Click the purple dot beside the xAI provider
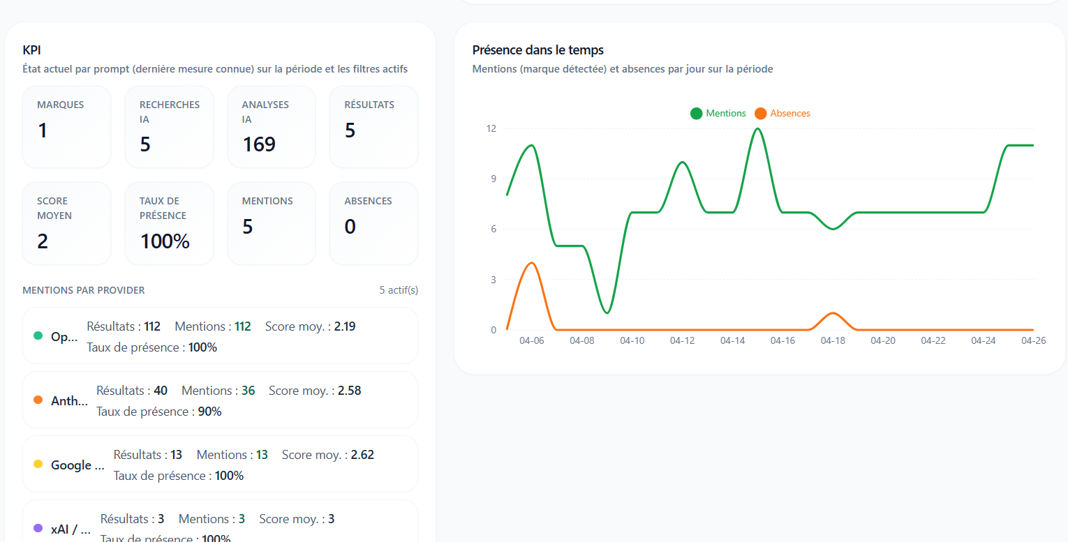This screenshot has width=1068, height=542. (38, 529)
